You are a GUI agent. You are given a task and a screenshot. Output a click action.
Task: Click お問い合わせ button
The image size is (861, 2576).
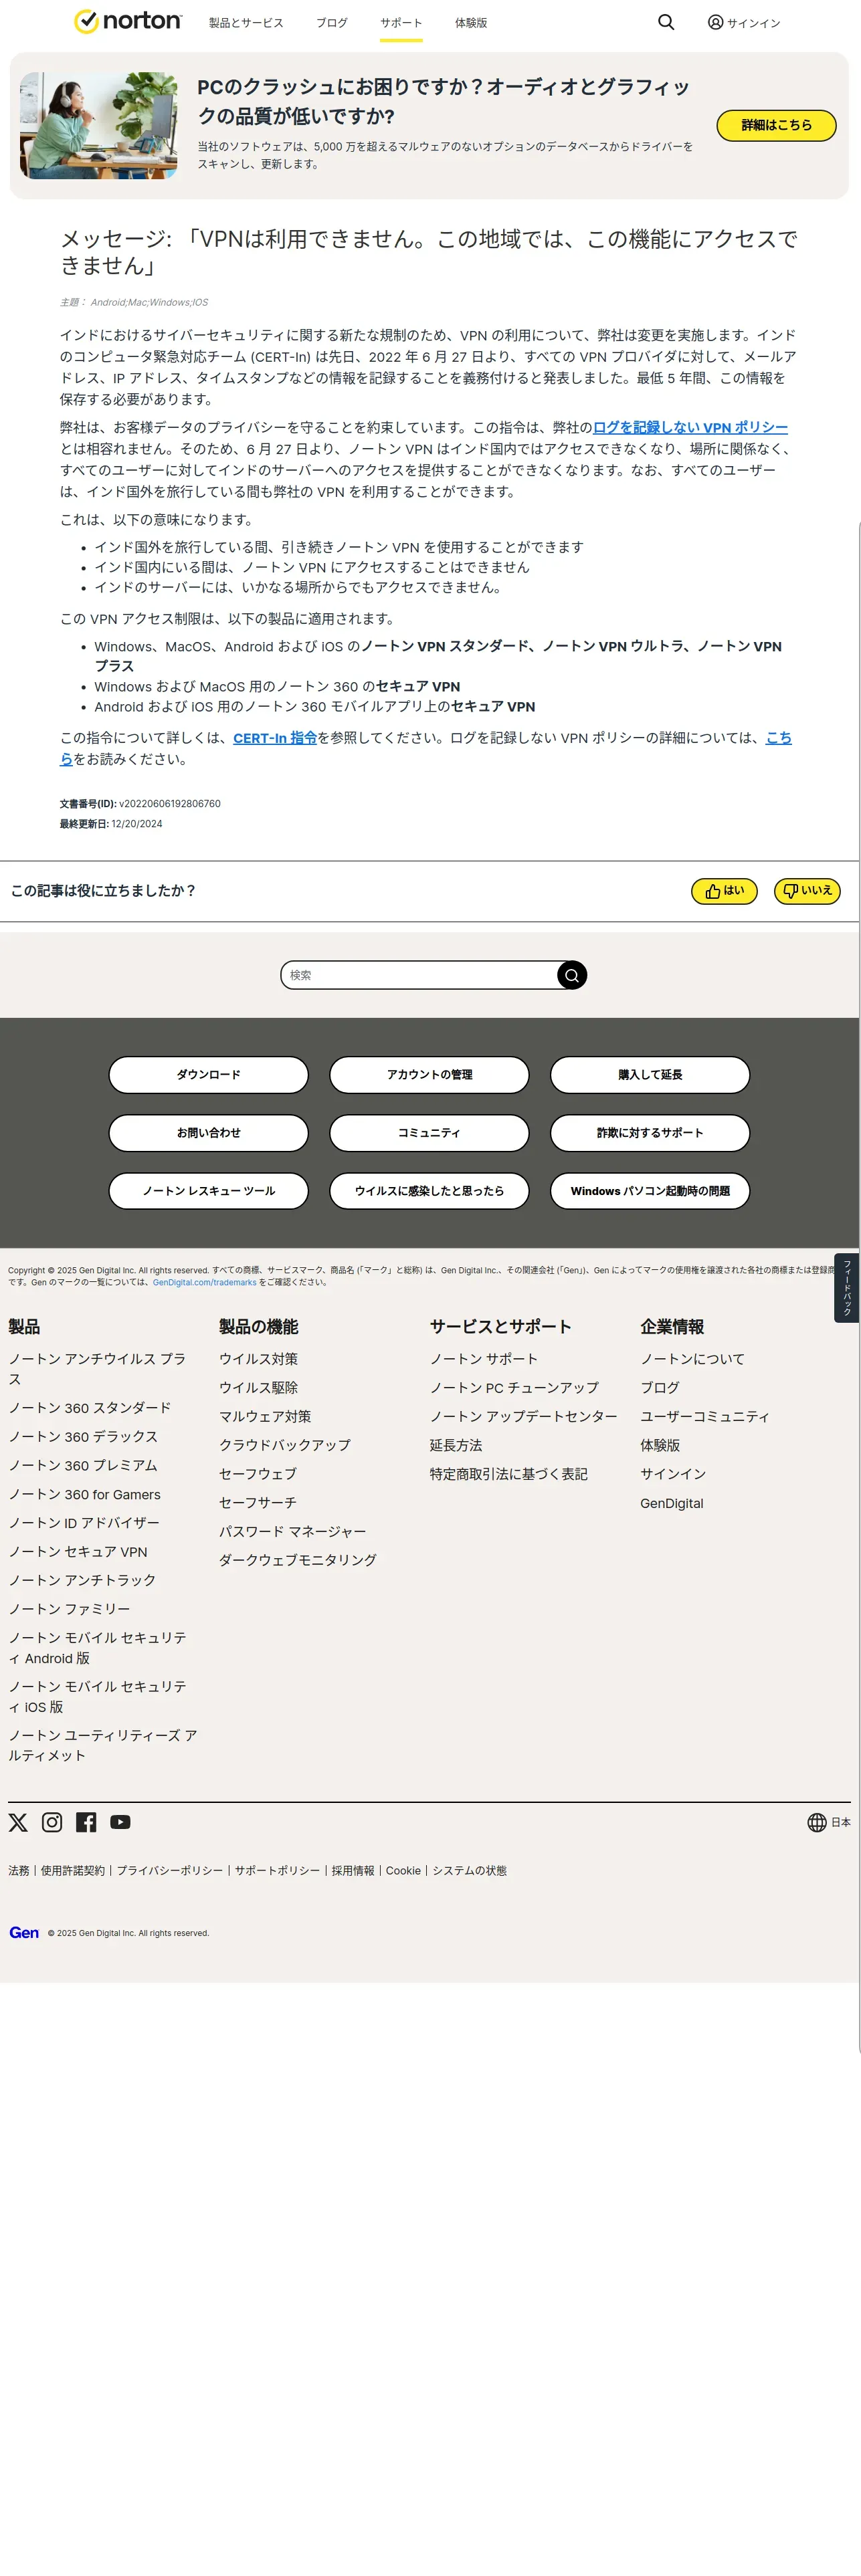(208, 1133)
